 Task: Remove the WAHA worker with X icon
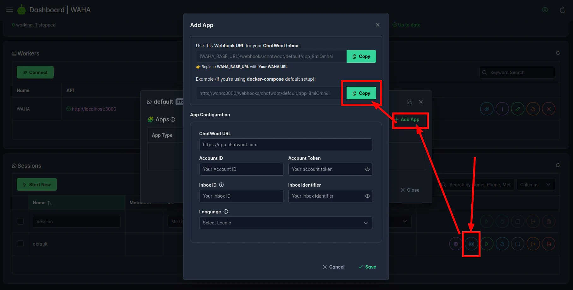pos(549,109)
